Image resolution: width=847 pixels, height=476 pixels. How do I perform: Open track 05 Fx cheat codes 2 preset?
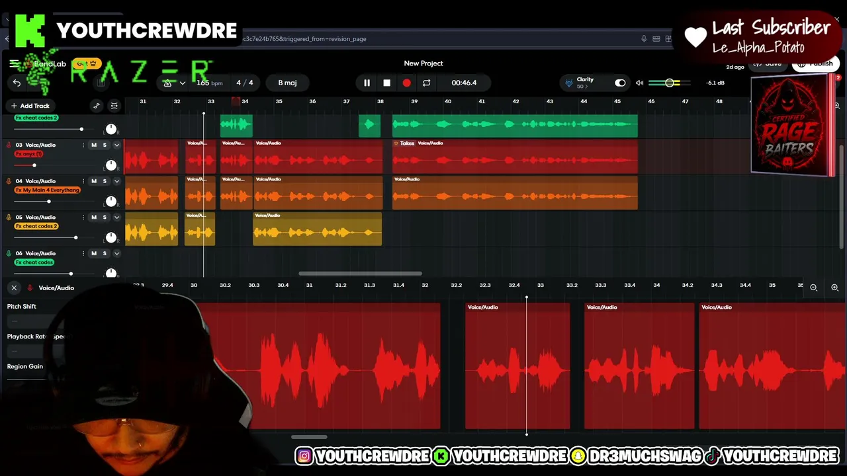36,227
